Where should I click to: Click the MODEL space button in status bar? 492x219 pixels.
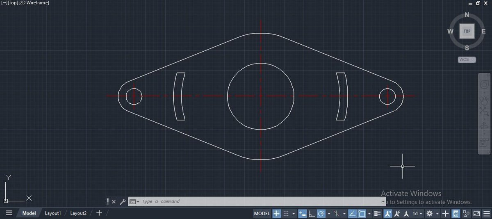click(x=262, y=213)
